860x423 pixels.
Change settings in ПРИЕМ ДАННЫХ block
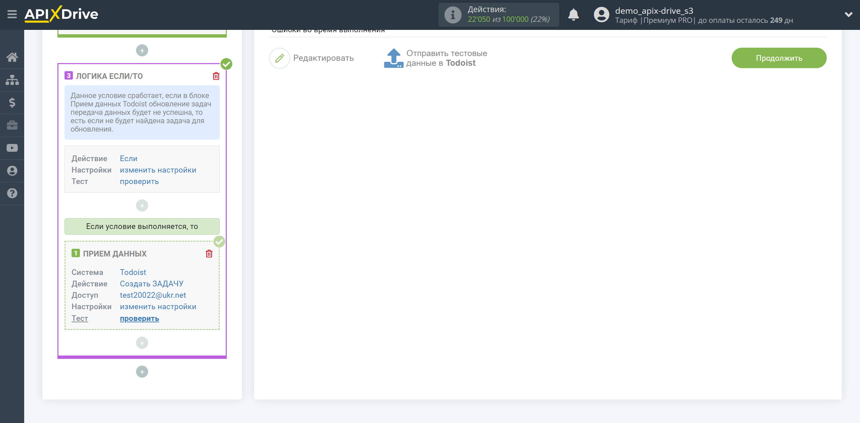pyautogui.click(x=158, y=307)
